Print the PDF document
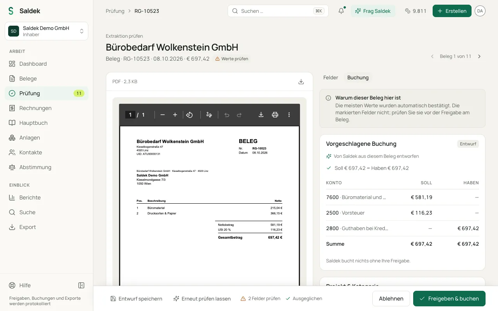This screenshot has height=311, width=498. [x=275, y=115]
